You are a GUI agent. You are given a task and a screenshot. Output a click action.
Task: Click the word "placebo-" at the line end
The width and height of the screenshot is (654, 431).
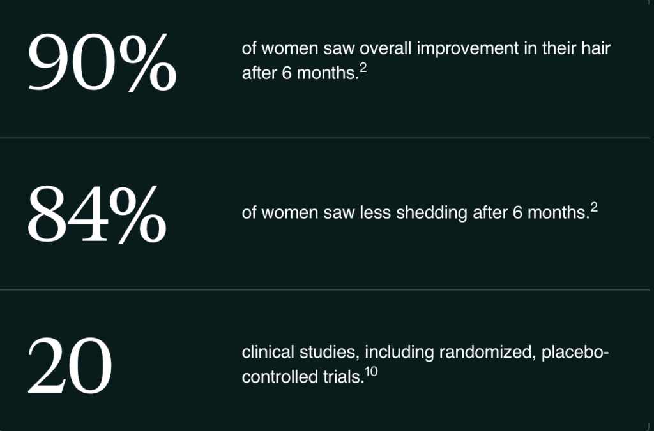point(575,353)
